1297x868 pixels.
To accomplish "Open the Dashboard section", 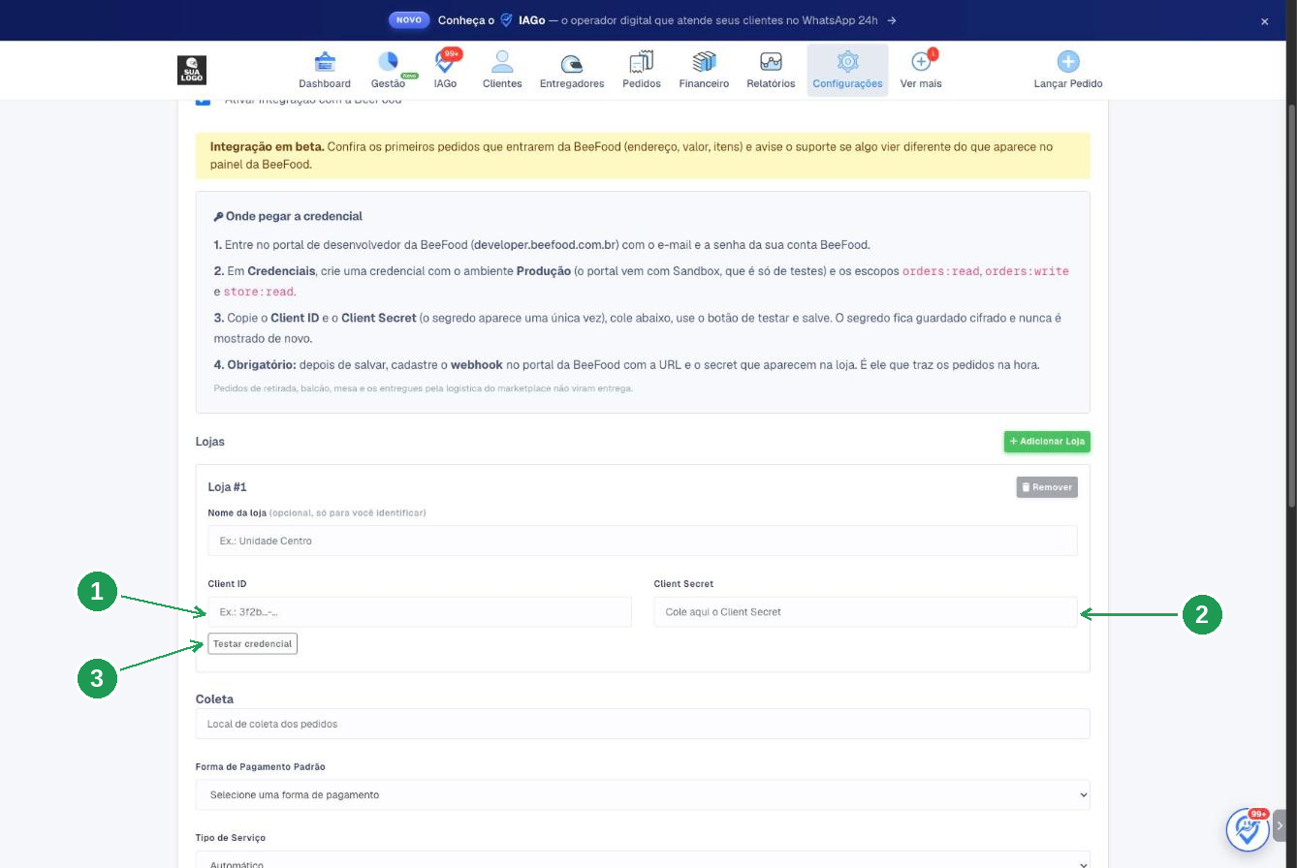I will (324, 71).
